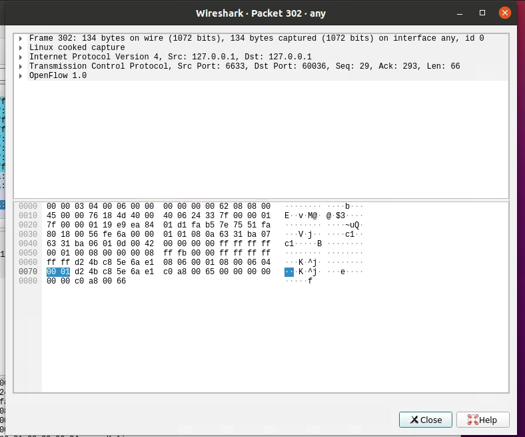Screen dimensions: 525x437
Task: Click hex offset 0040 label
Action: [x=28, y=244]
